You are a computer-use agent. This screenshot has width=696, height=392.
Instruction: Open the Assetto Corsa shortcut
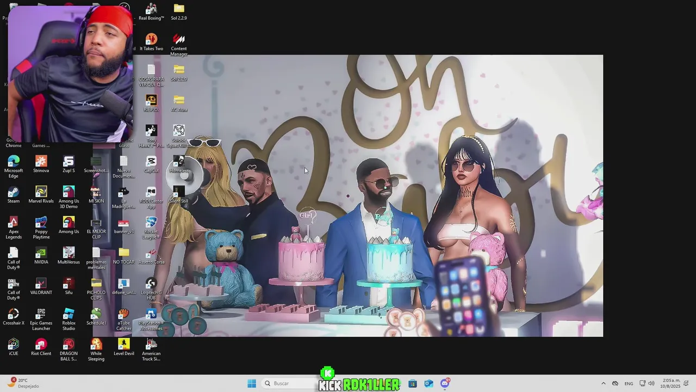pyautogui.click(x=151, y=255)
